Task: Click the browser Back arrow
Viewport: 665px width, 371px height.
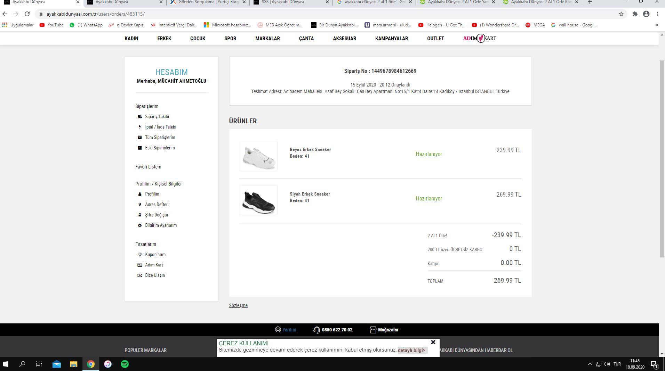Action: tap(5, 14)
